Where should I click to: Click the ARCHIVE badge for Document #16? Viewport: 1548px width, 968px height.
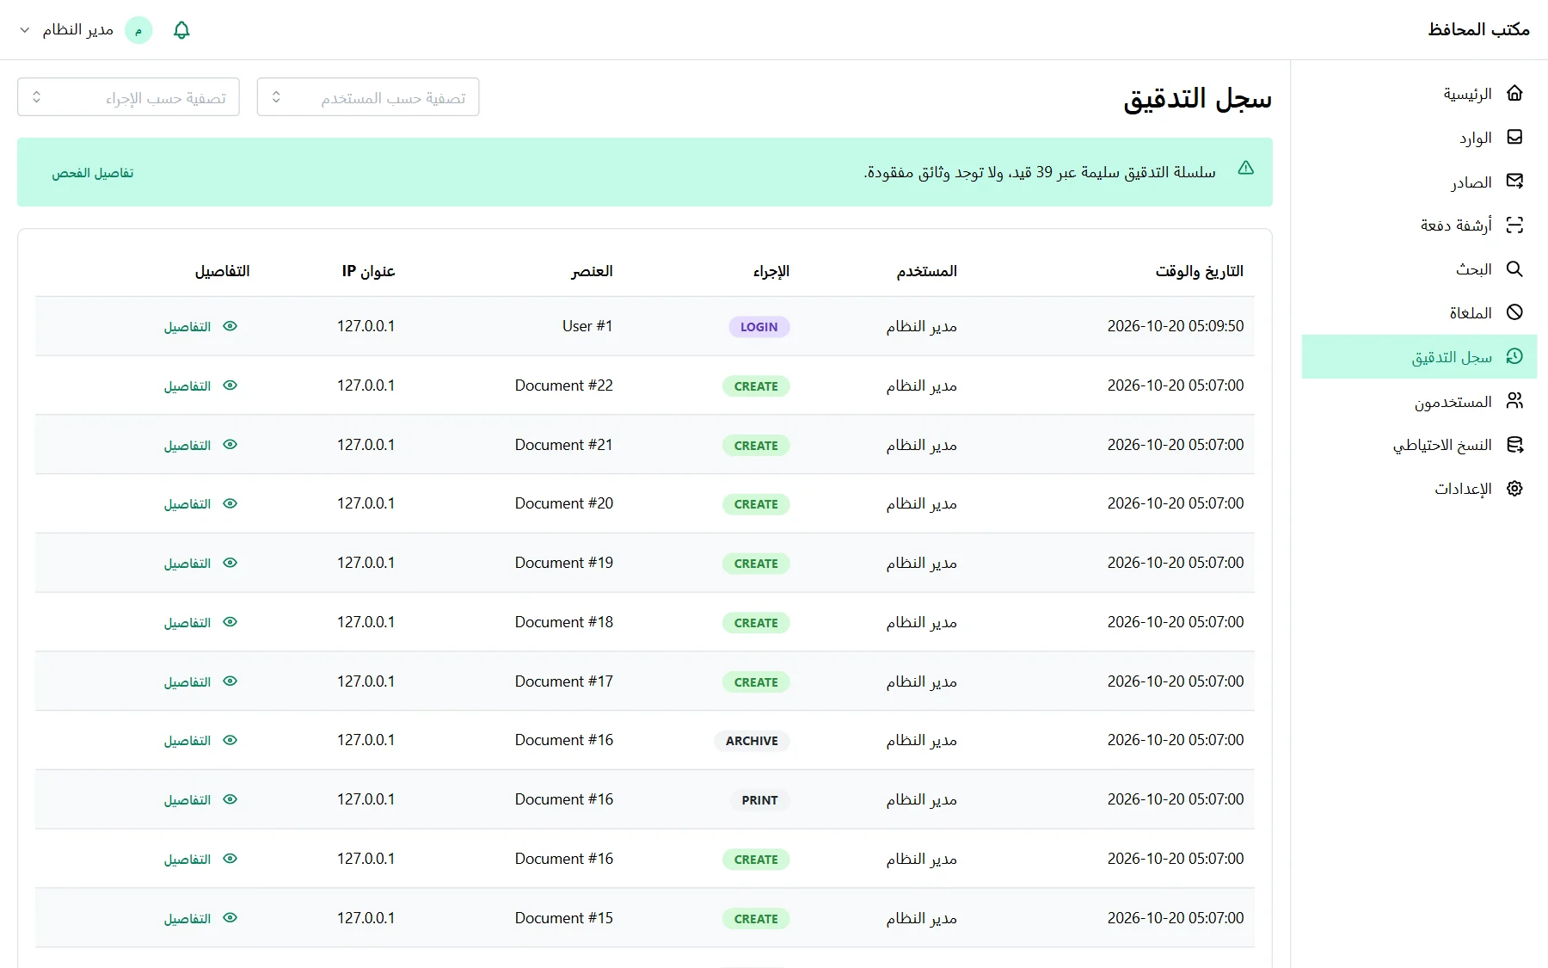click(752, 741)
